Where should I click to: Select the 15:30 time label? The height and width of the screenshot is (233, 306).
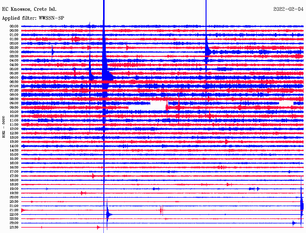[14, 159]
